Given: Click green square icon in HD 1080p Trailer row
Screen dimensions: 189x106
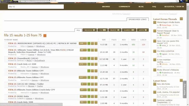Looking at the screenshot, I should 89,84.
